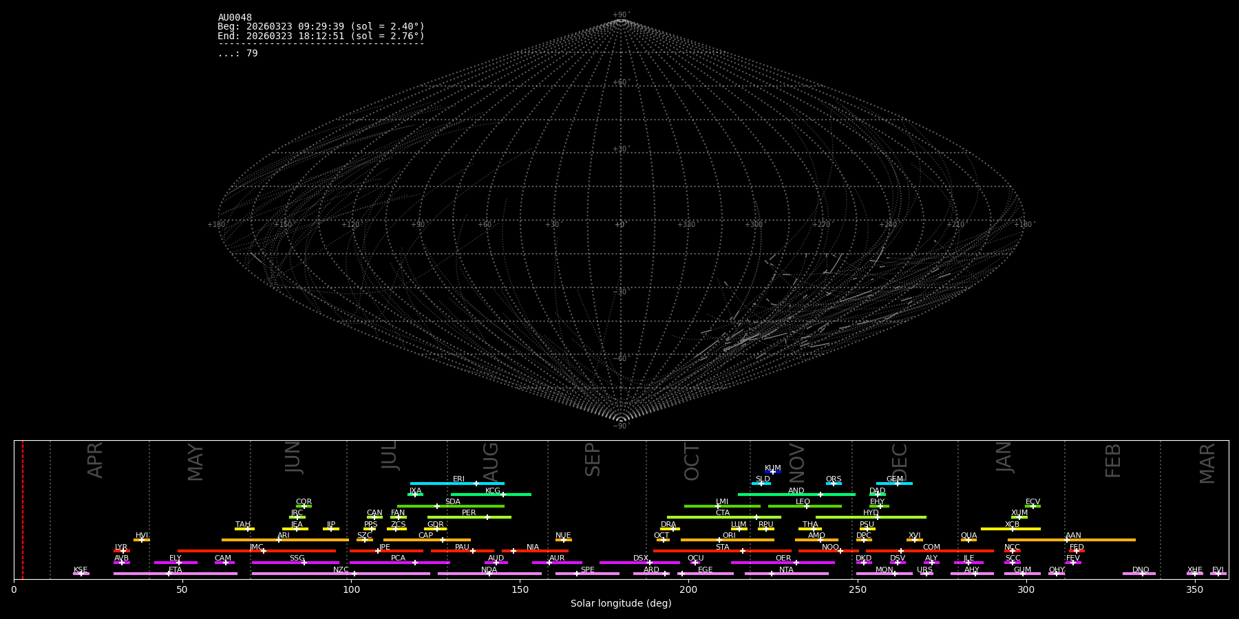
Task: Click the COR shower label
Action: coord(304,502)
